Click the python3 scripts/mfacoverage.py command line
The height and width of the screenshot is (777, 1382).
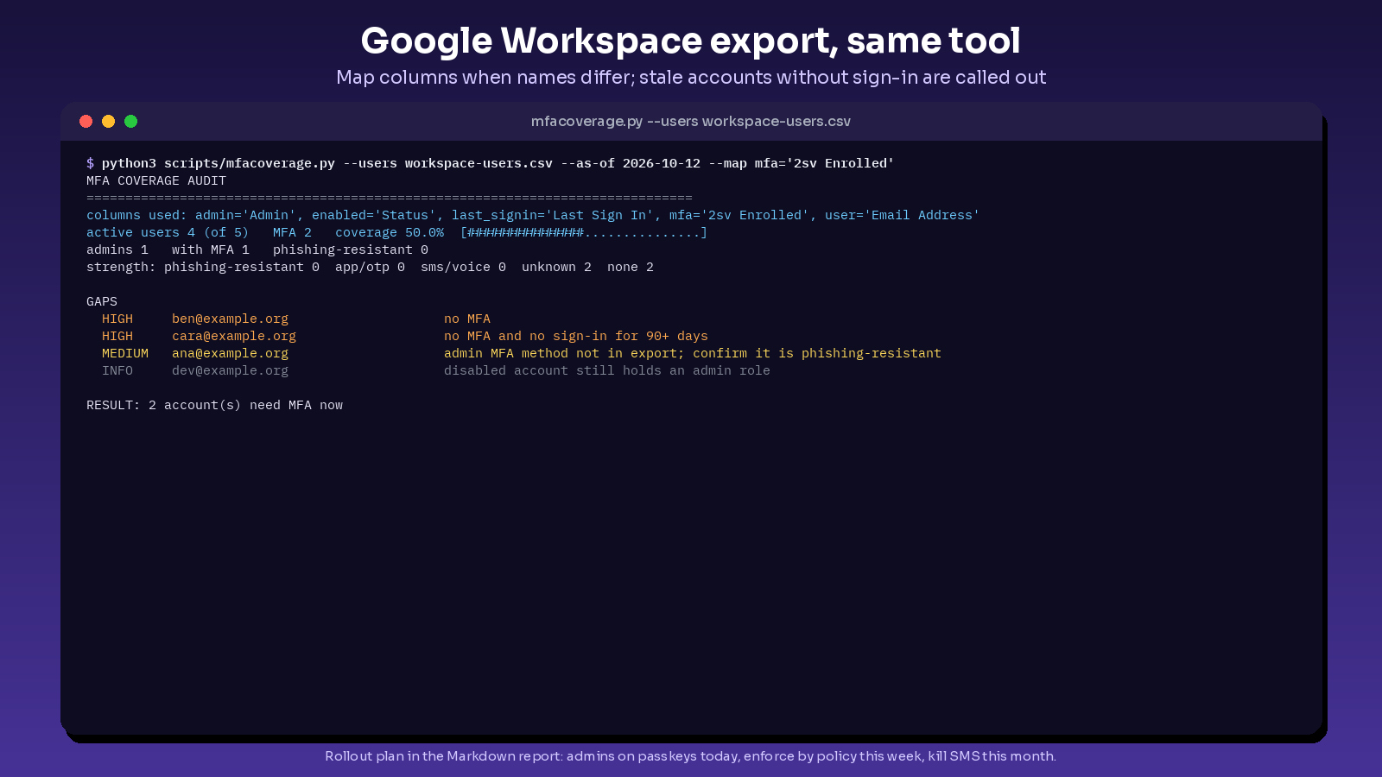coord(490,163)
